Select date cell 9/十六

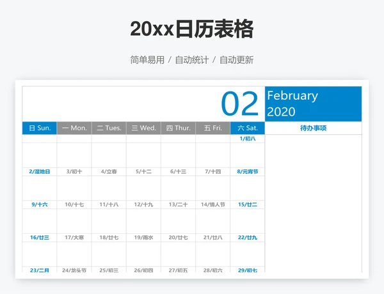pyautogui.click(x=40, y=205)
